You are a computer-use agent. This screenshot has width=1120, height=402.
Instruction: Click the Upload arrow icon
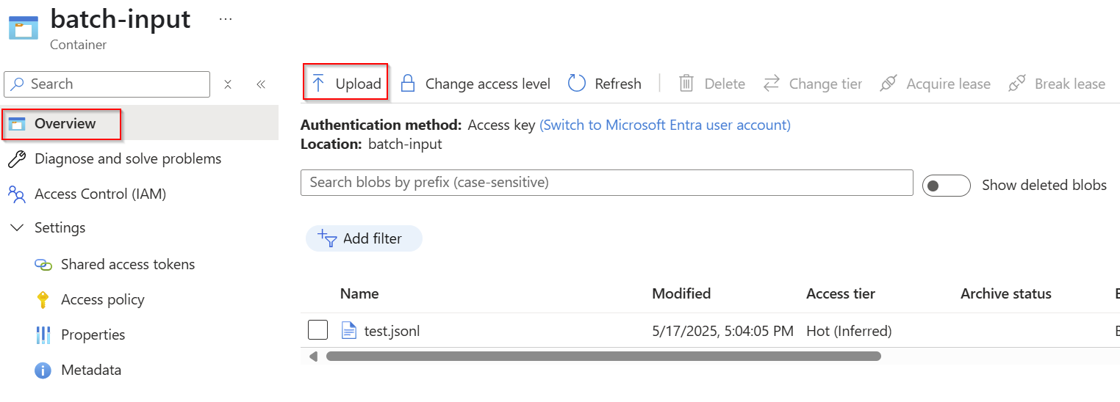(x=318, y=84)
